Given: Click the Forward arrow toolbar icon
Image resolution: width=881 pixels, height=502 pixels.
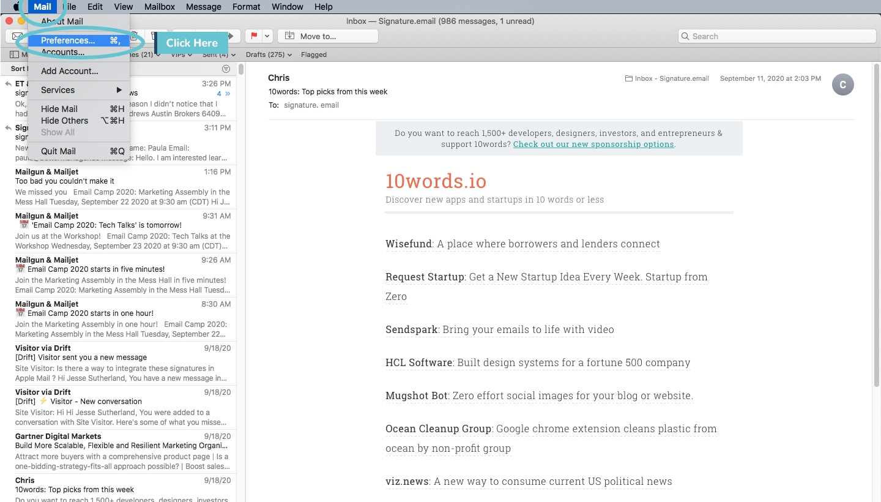Looking at the screenshot, I should [231, 36].
